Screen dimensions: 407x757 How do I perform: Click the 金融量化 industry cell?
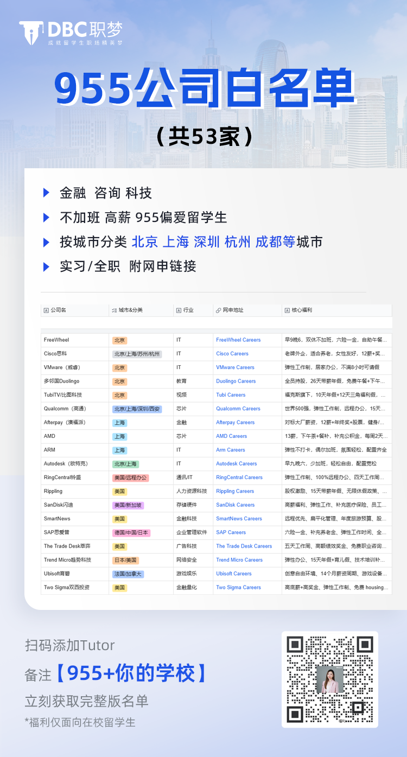193,588
